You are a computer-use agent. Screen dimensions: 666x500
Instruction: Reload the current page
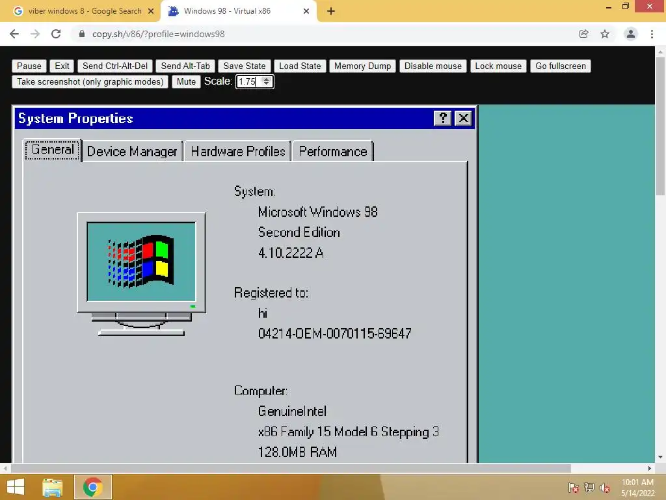pyautogui.click(x=56, y=34)
